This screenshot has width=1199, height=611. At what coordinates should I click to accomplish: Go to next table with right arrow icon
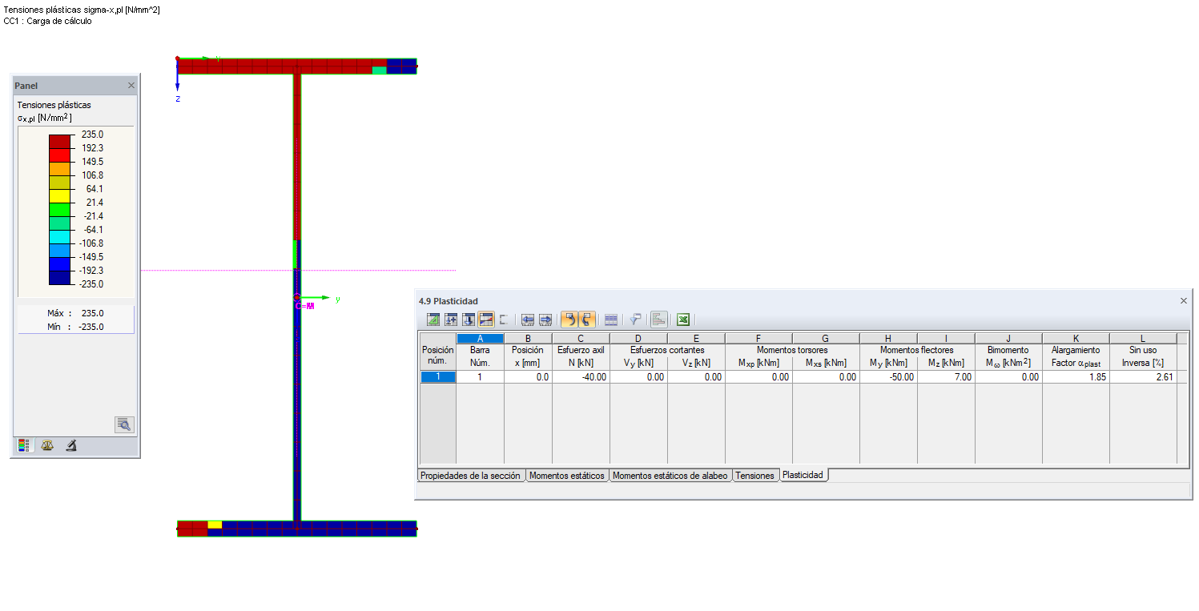(x=545, y=320)
